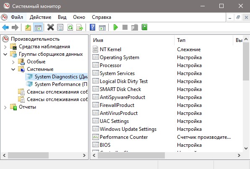Open properties via toolbar sheet icon

coord(60,27)
